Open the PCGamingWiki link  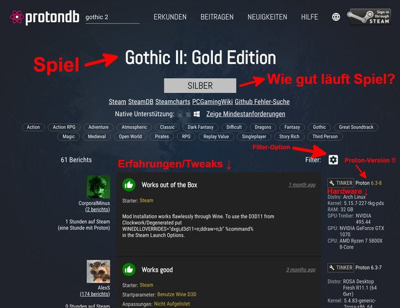coord(212,101)
